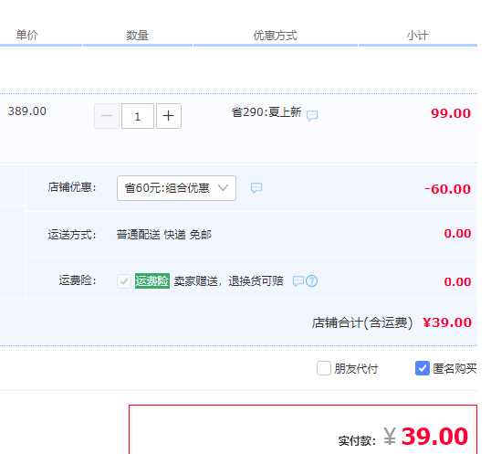
Task: Click the 优惠方式 column header
Action: (x=275, y=35)
